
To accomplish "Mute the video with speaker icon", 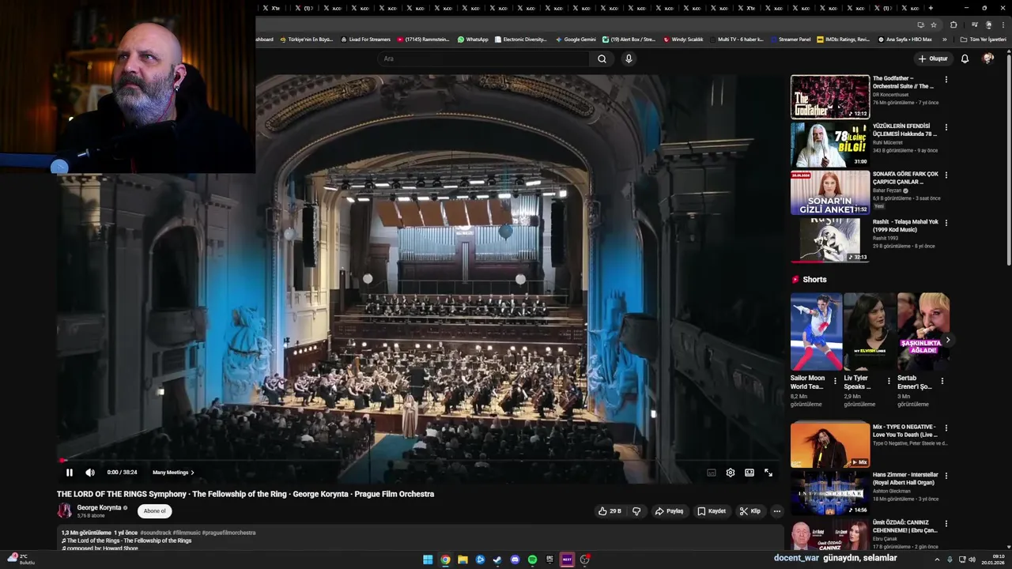I will [90, 473].
